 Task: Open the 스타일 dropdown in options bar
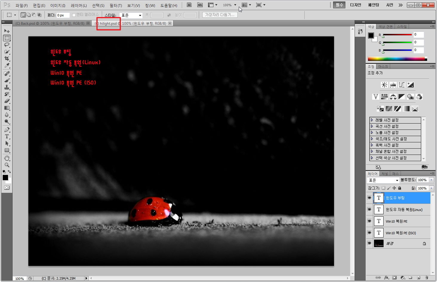coord(131,15)
